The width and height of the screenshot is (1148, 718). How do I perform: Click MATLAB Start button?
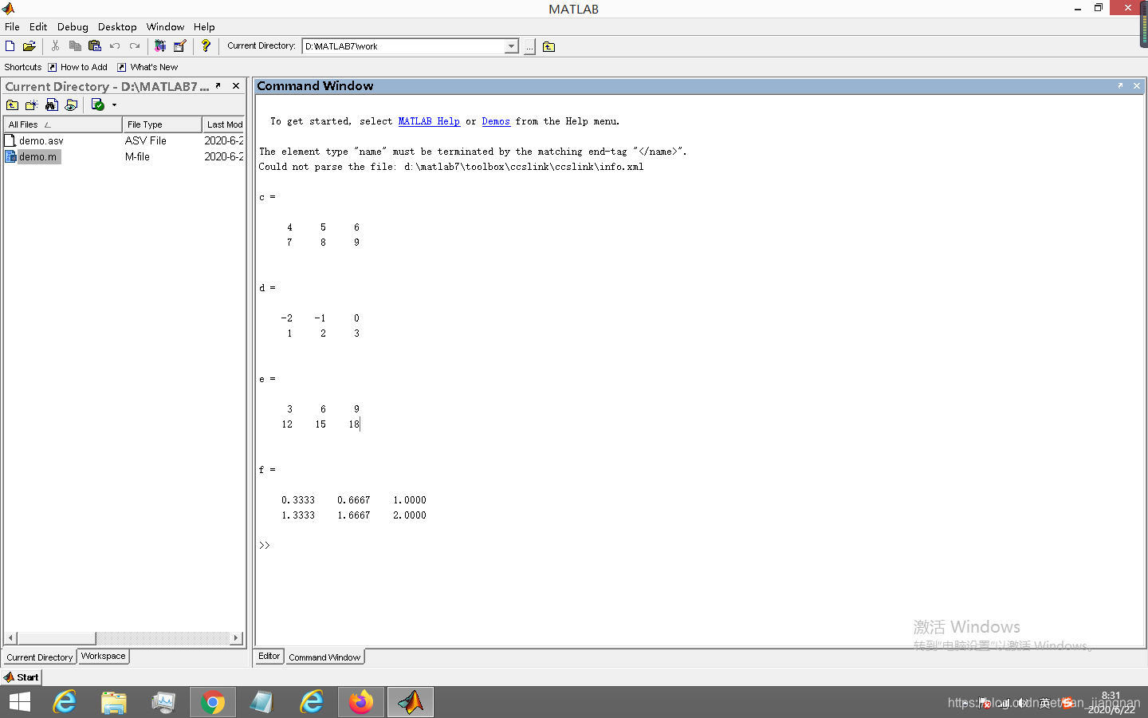pyautogui.click(x=22, y=677)
